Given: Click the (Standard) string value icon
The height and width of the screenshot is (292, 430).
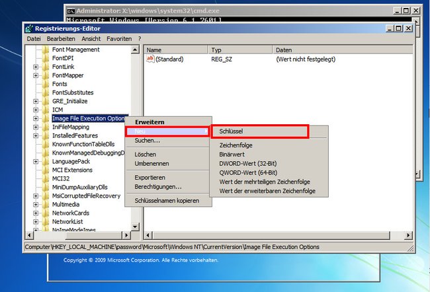Looking at the screenshot, I should [x=150, y=59].
